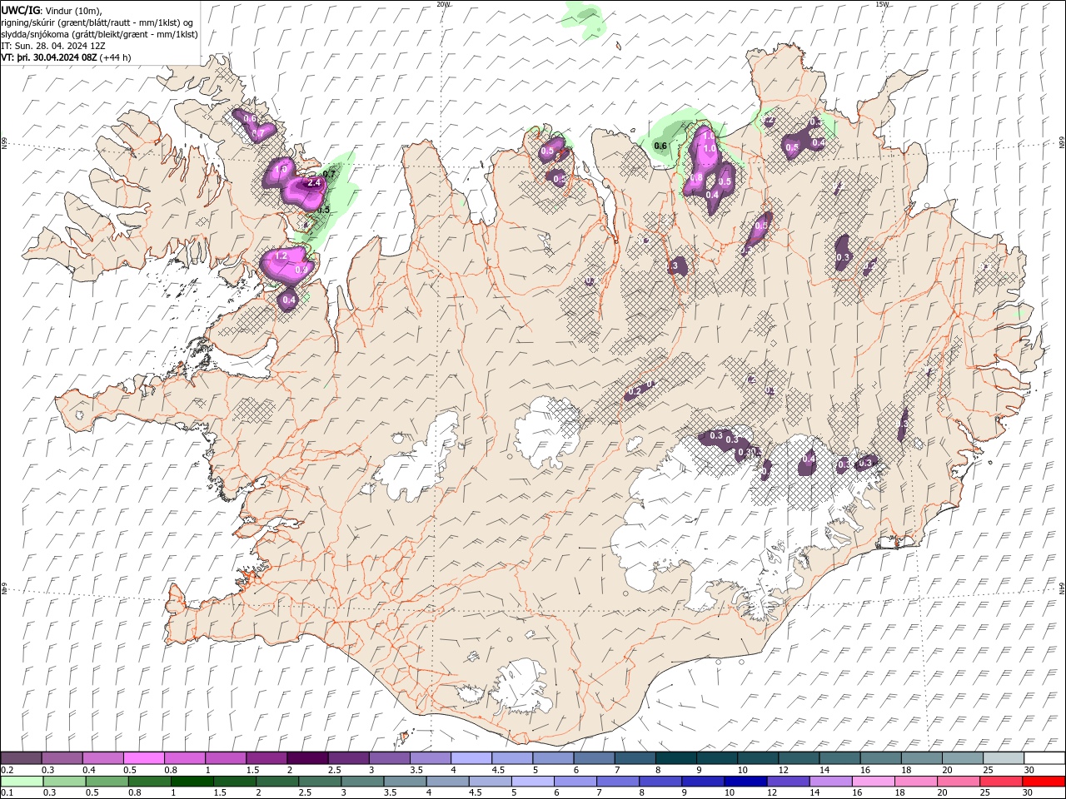Click the dark blue 10 swatch in the rain legend
The width and height of the screenshot is (1066, 799).
point(744,782)
